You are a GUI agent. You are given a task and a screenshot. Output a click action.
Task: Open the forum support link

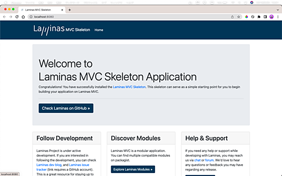pos(209,160)
